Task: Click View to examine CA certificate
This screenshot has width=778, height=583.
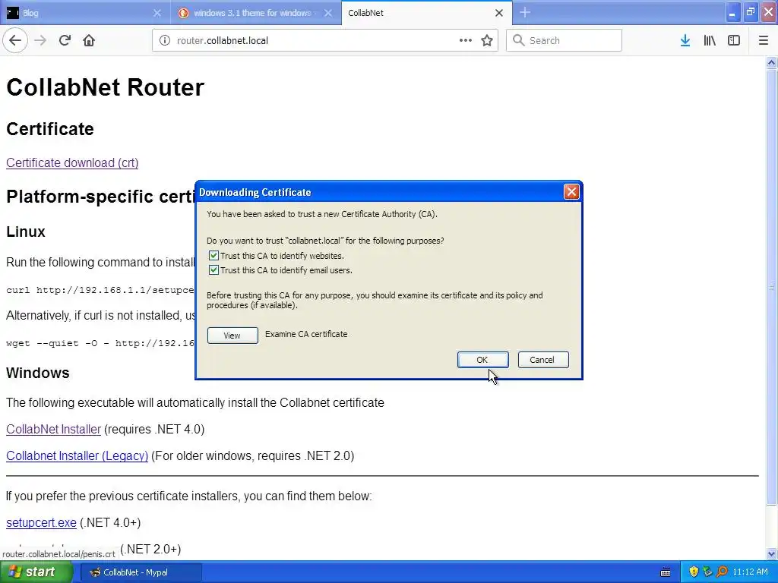Action: (x=232, y=336)
